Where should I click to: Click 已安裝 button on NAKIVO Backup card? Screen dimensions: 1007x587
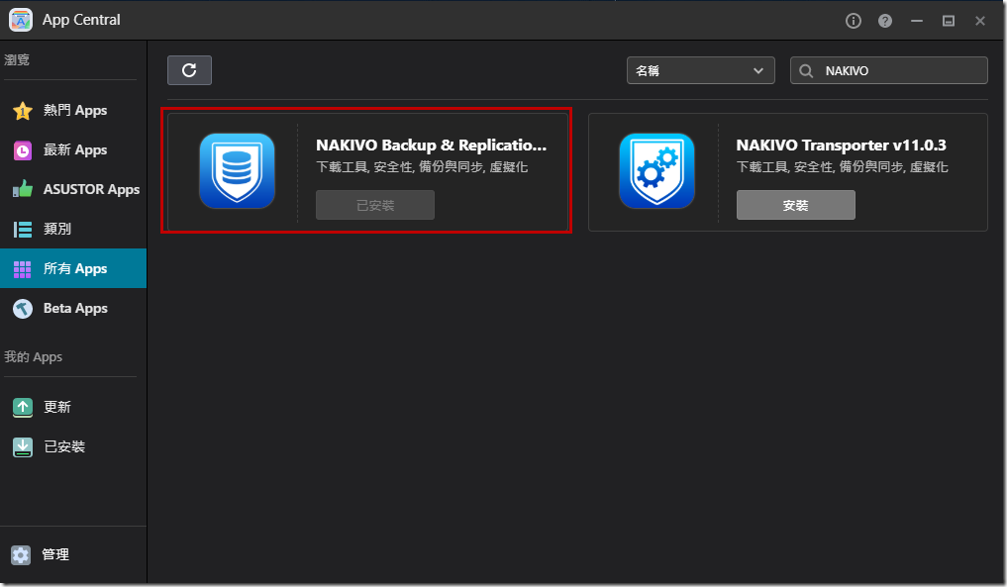(x=375, y=205)
